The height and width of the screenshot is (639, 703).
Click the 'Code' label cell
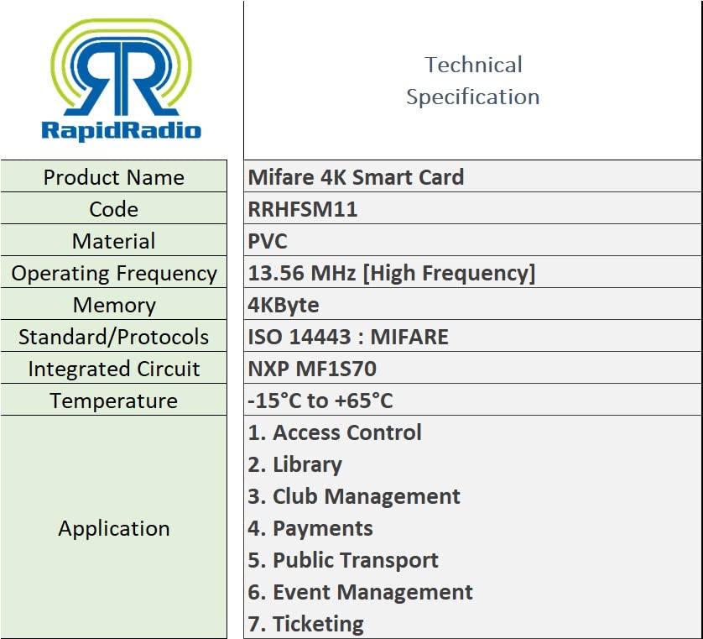[114, 208]
